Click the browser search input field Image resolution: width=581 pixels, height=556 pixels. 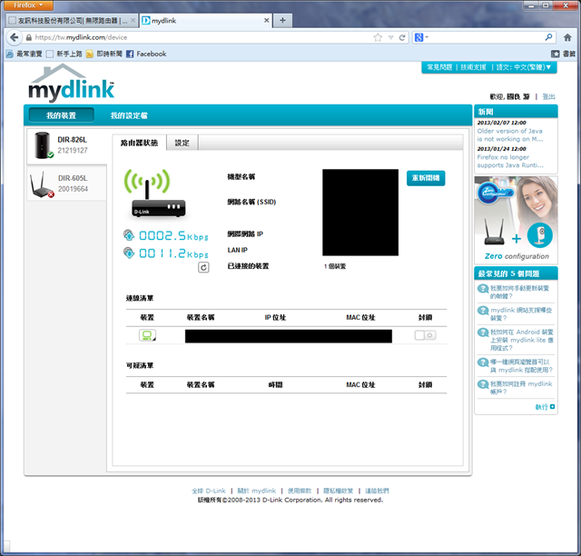pyautogui.click(x=487, y=37)
